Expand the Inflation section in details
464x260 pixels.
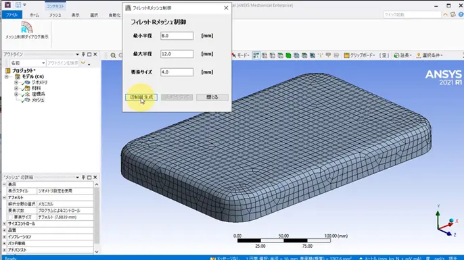pyautogui.click(x=5, y=236)
